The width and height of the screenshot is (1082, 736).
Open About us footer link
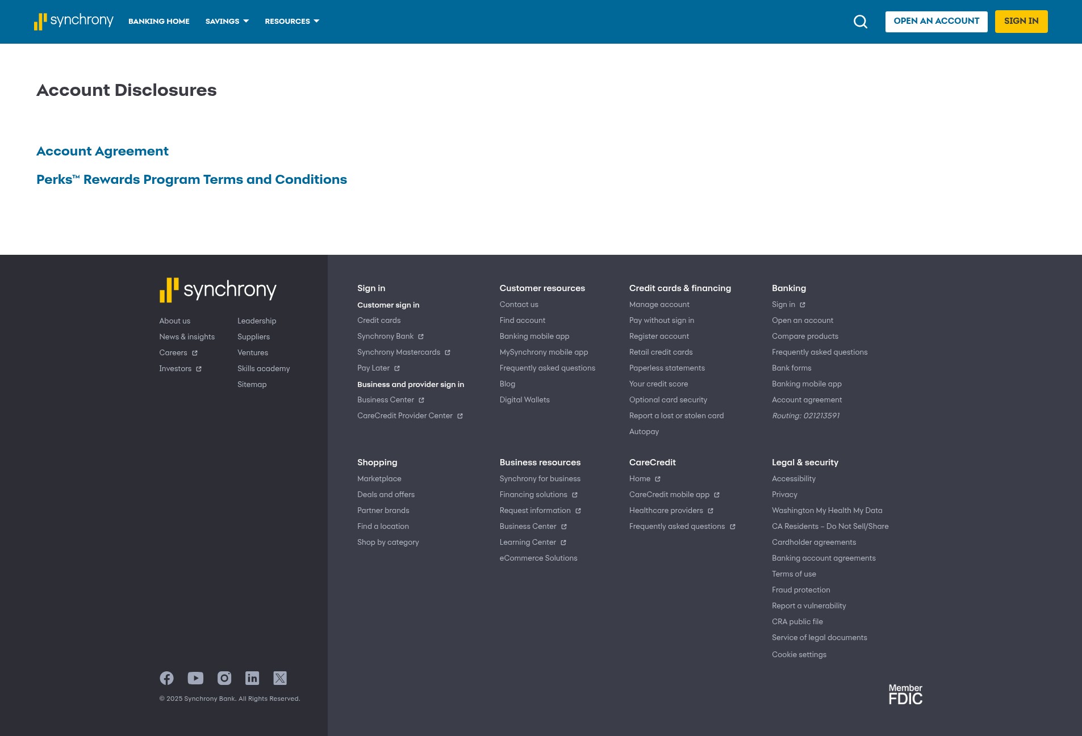pos(175,321)
